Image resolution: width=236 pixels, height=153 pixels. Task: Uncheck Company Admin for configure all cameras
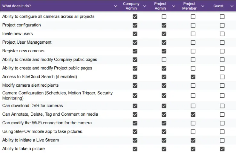tap(135, 17)
